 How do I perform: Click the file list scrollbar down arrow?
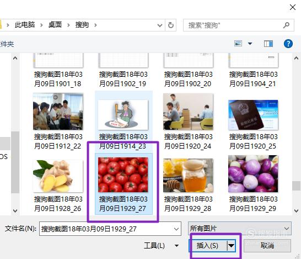296,211
